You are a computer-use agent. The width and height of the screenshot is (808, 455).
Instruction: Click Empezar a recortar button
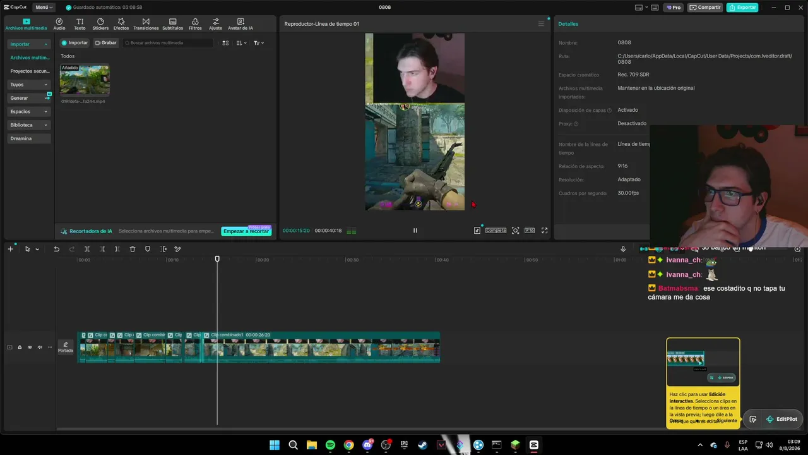pyautogui.click(x=246, y=231)
